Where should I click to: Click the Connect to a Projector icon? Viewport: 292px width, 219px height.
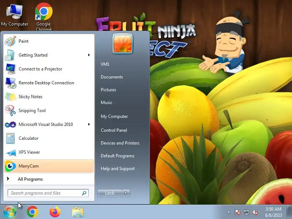11,69
